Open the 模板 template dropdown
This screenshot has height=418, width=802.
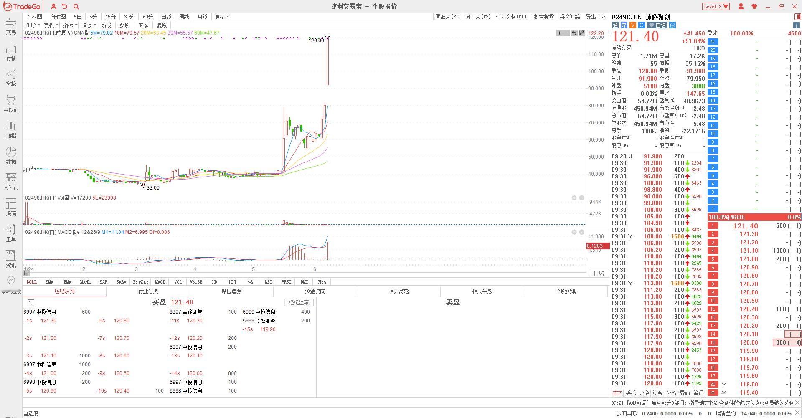pyautogui.click(x=89, y=25)
